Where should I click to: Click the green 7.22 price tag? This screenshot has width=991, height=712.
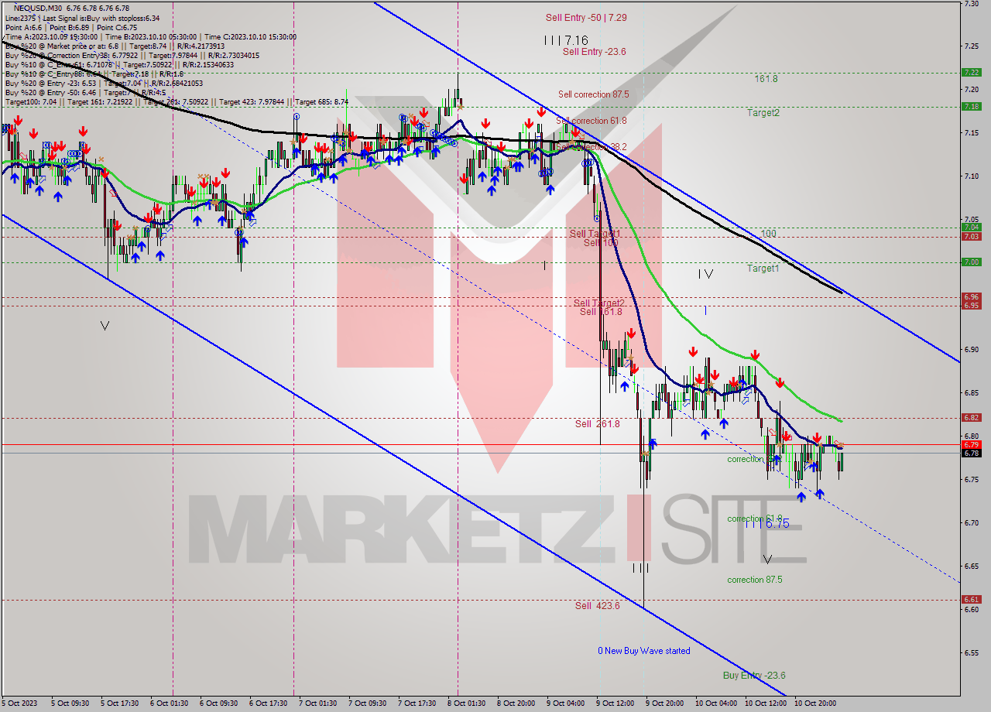point(971,72)
